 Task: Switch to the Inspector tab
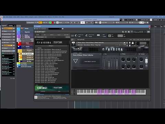[4, 25]
